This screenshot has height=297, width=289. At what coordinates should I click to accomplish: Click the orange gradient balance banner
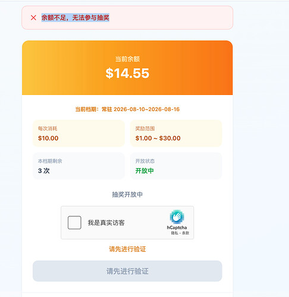[127, 68]
